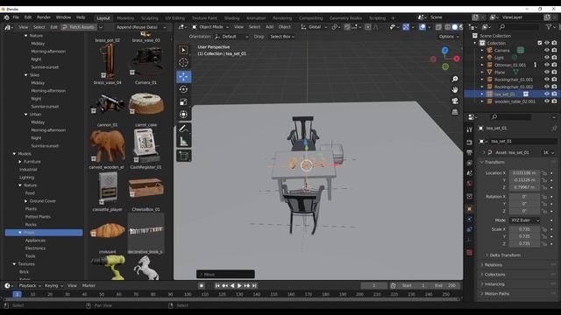Play the animation in reverse
This screenshot has height=315, width=561.
(232, 286)
